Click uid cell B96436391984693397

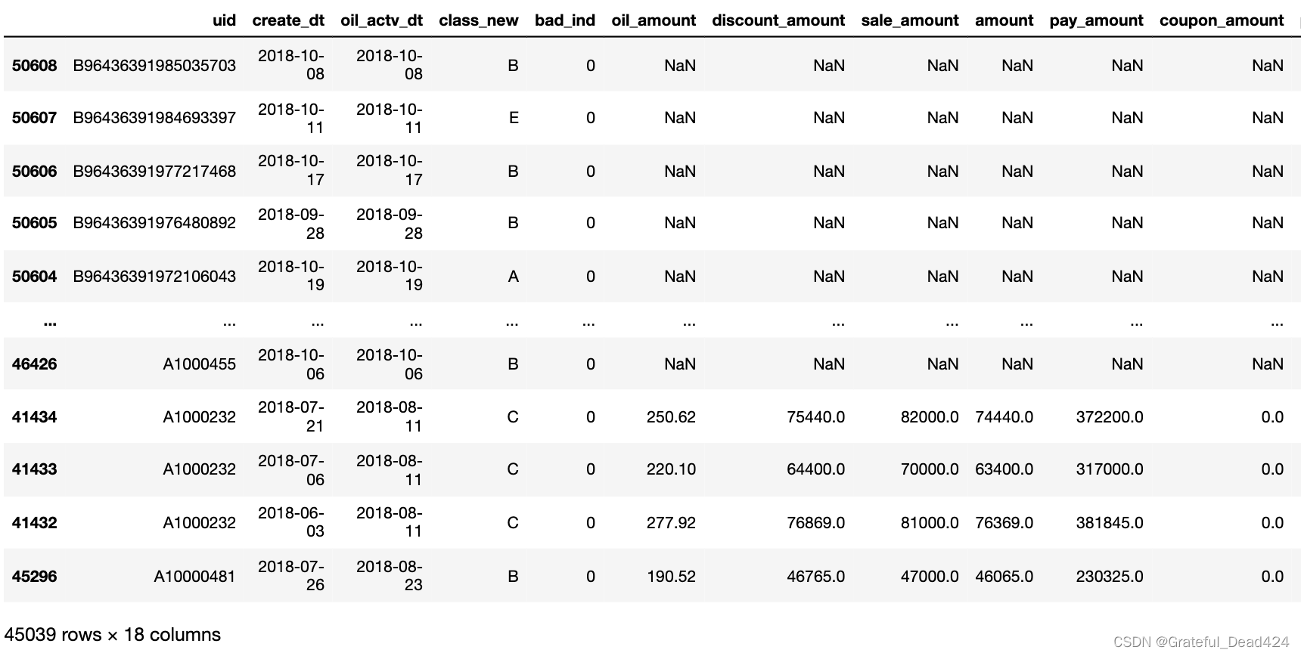154,118
